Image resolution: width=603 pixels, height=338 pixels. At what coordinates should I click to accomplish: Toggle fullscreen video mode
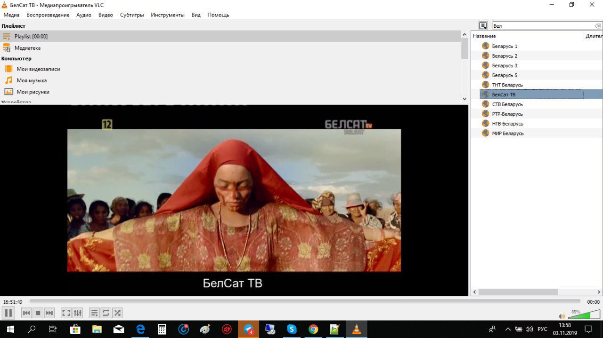(x=66, y=313)
